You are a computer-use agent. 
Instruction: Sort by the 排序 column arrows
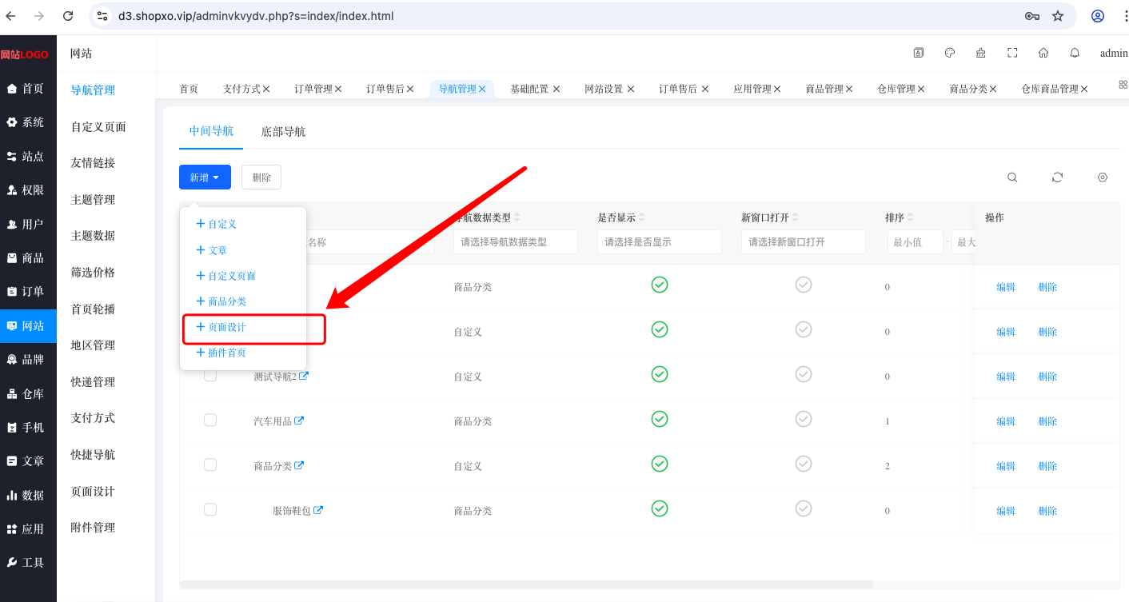pyautogui.click(x=911, y=217)
